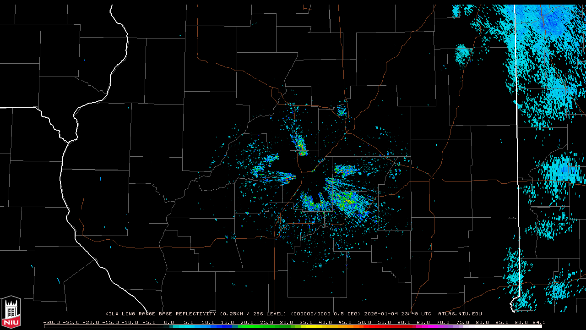Click the red 50.0 dBZ color on scale
Viewport: 586px width, 330px height.
coord(365,326)
